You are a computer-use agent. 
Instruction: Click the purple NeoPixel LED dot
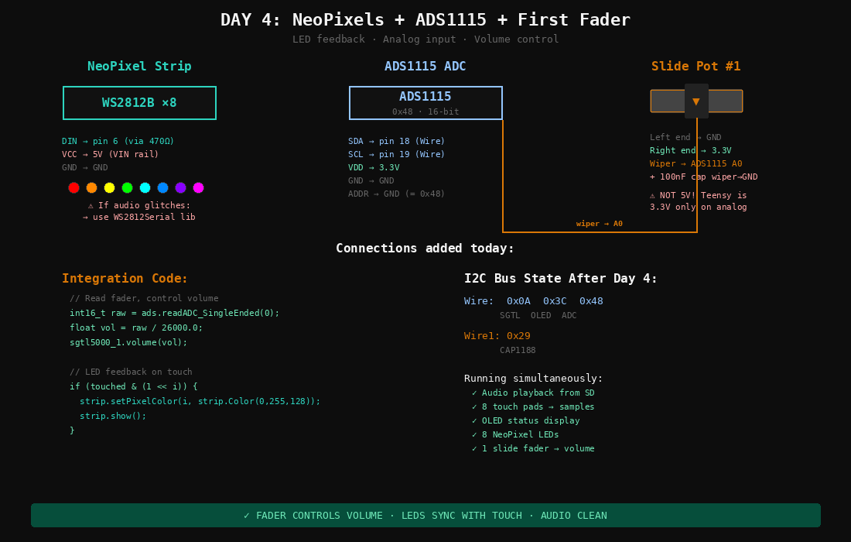[181, 188]
